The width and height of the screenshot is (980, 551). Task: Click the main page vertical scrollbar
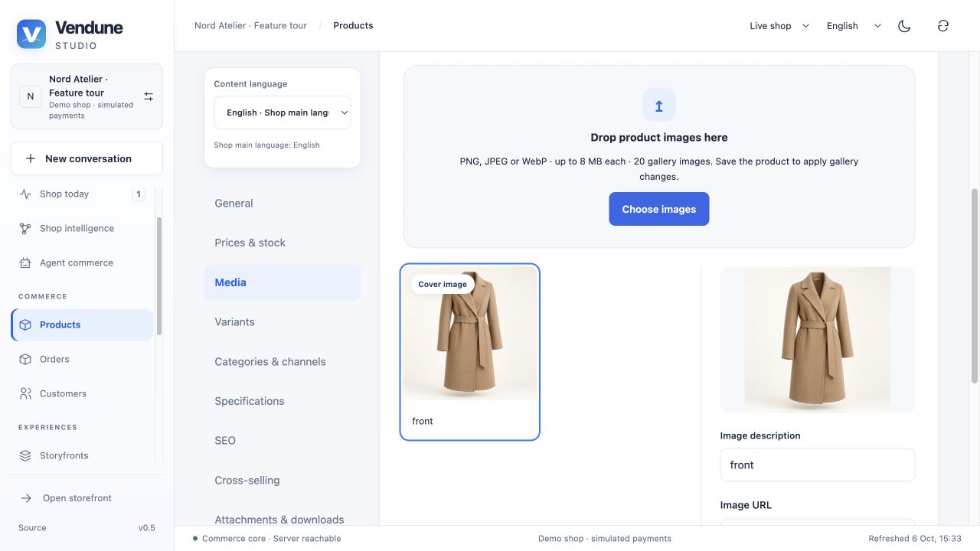[975, 285]
